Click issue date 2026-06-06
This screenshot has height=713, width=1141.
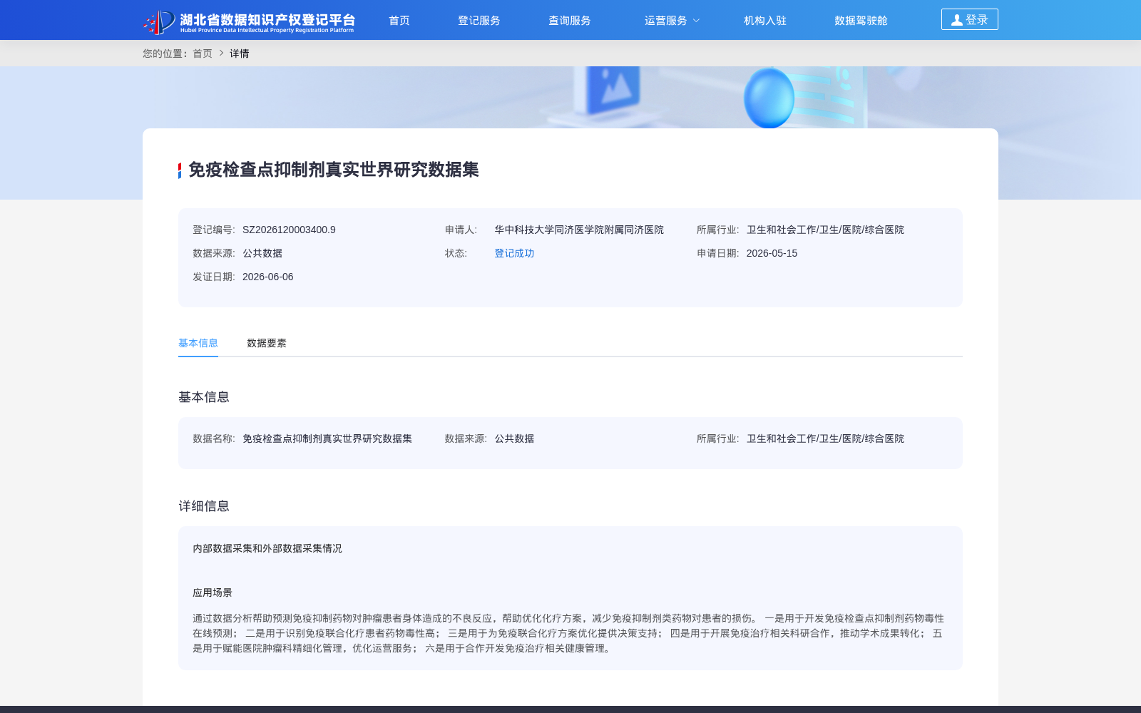click(267, 277)
